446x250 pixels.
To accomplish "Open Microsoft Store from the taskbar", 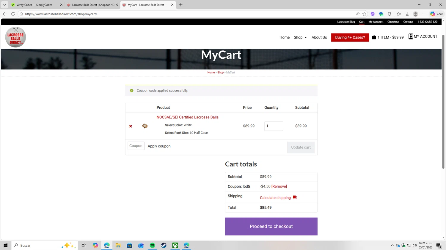I will 129,245.
